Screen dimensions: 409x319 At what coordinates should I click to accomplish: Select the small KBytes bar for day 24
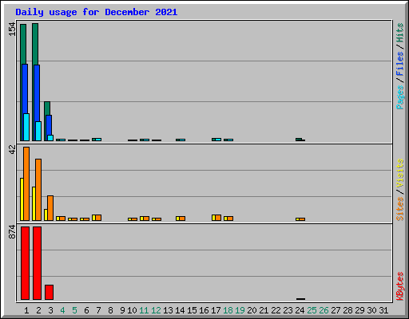(x=300, y=299)
